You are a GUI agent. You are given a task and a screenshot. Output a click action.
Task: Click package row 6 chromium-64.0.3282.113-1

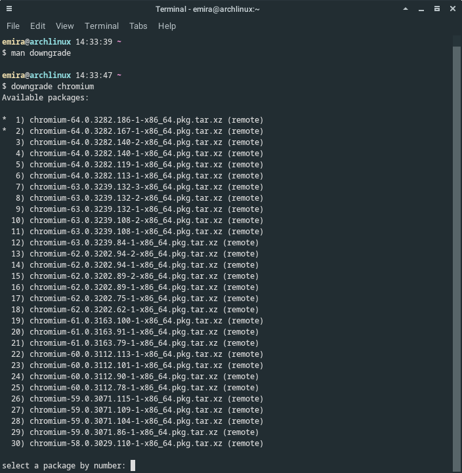point(139,176)
